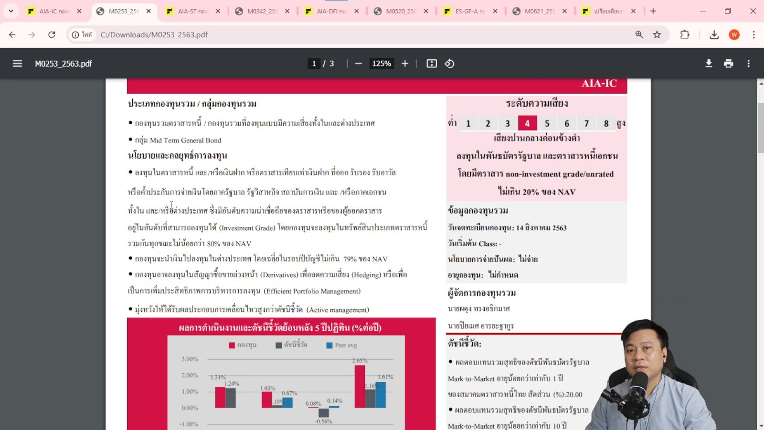Open the Chrome three-dot menu

click(753, 34)
